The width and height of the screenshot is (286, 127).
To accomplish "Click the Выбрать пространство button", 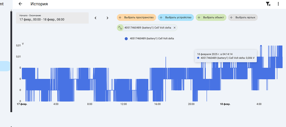I will coord(136,18).
